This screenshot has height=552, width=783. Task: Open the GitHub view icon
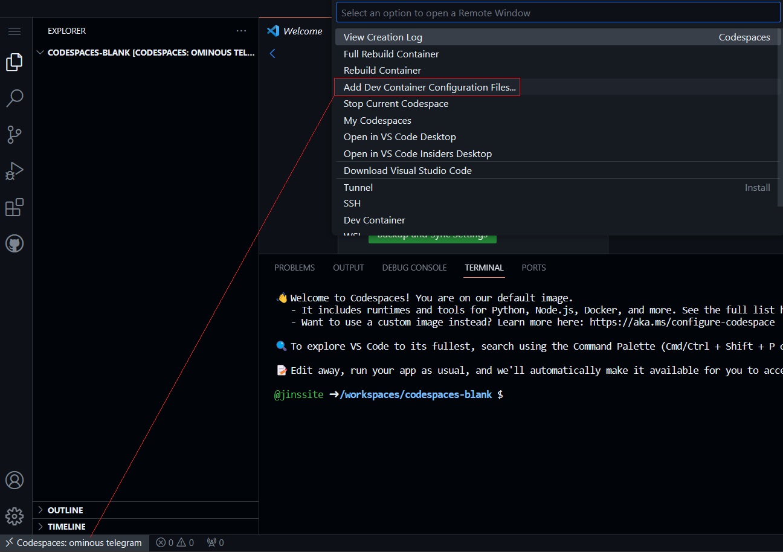[x=14, y=243]
